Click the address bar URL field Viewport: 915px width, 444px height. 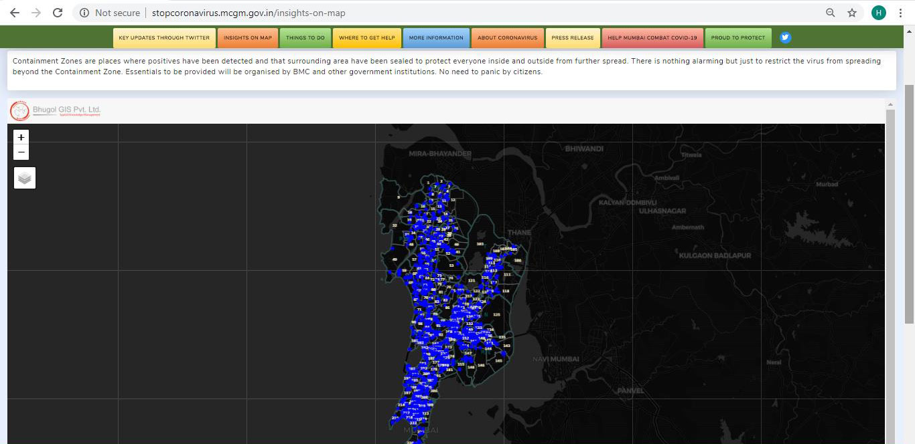pos(469,13)
